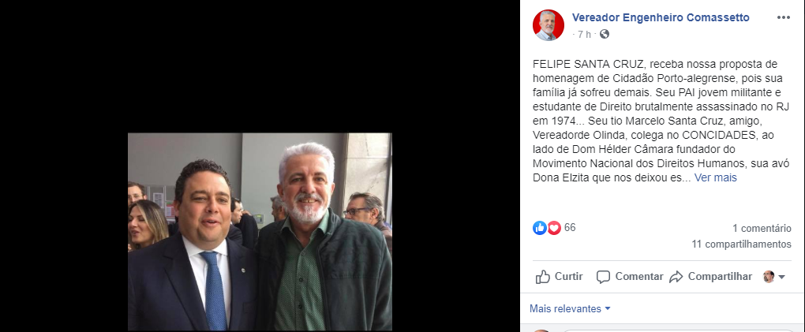The image size is (805, 332).
Task: Open the 66 reactions count list
Action: tap(570, 228)
